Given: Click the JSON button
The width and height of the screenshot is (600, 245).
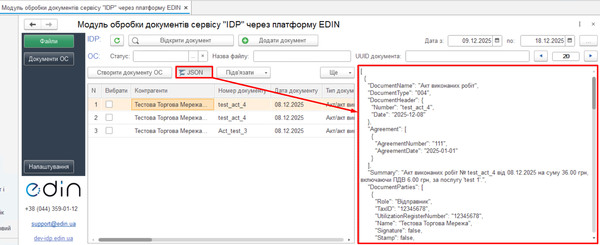Looking at the screenshot, I should pyautogui.click(x=194, y=72).
